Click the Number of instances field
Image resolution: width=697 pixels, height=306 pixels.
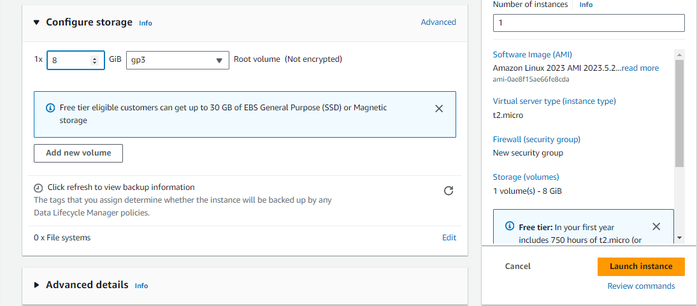588,23
